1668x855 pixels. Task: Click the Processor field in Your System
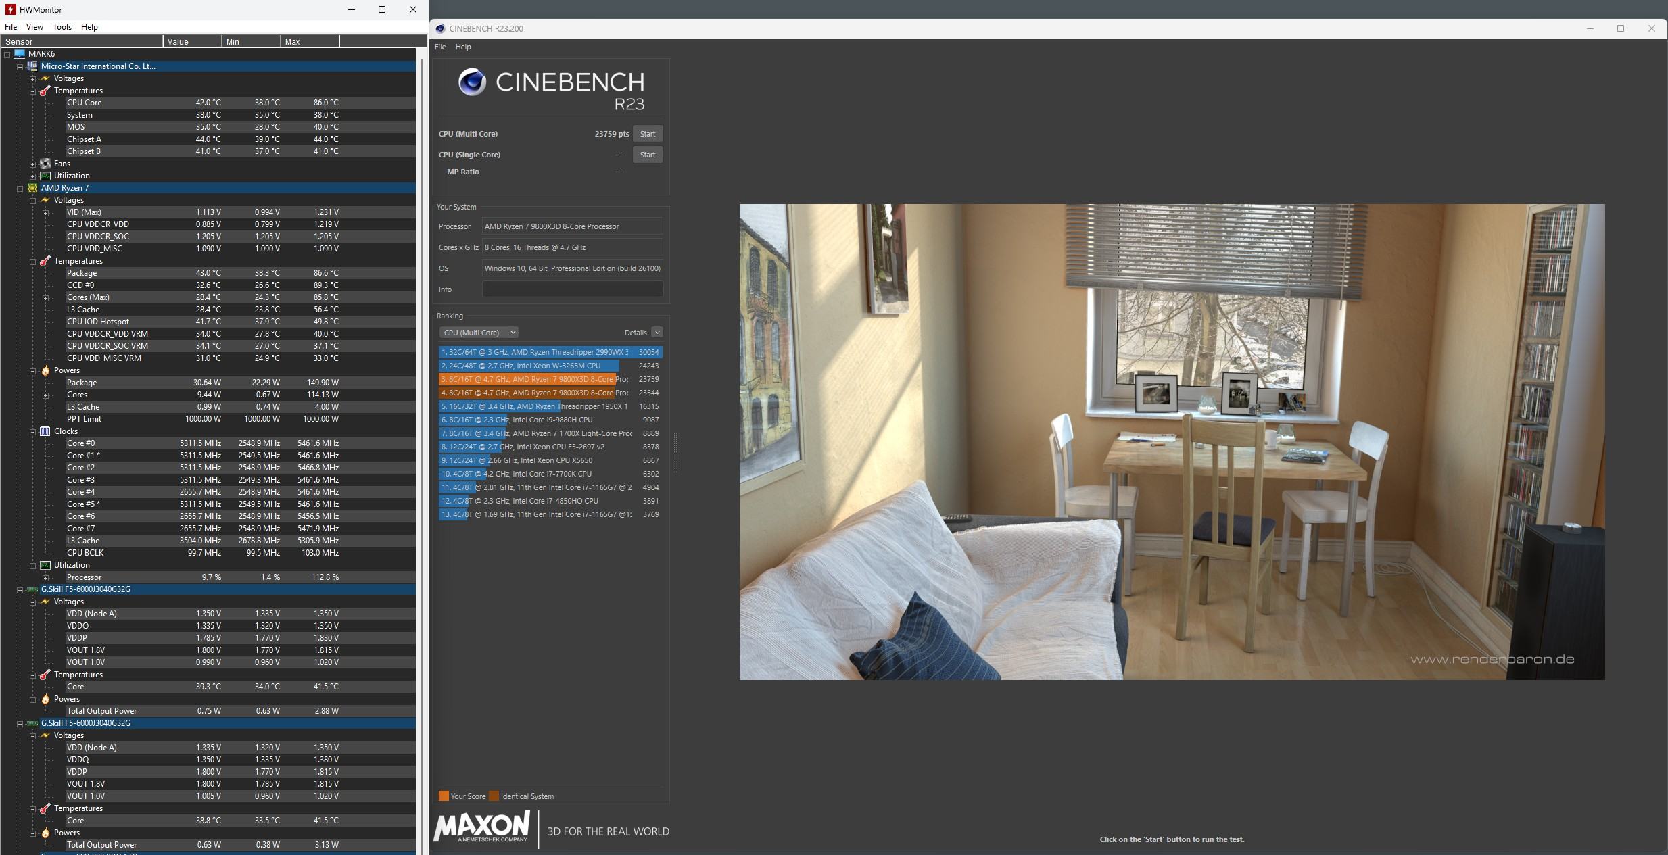click(573, 226)
